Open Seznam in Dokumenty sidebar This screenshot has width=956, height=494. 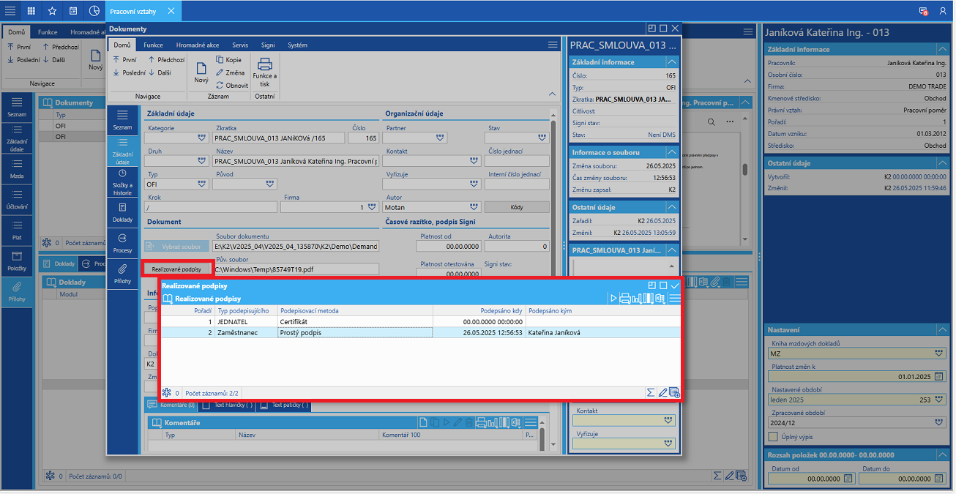tap(122, 121)
